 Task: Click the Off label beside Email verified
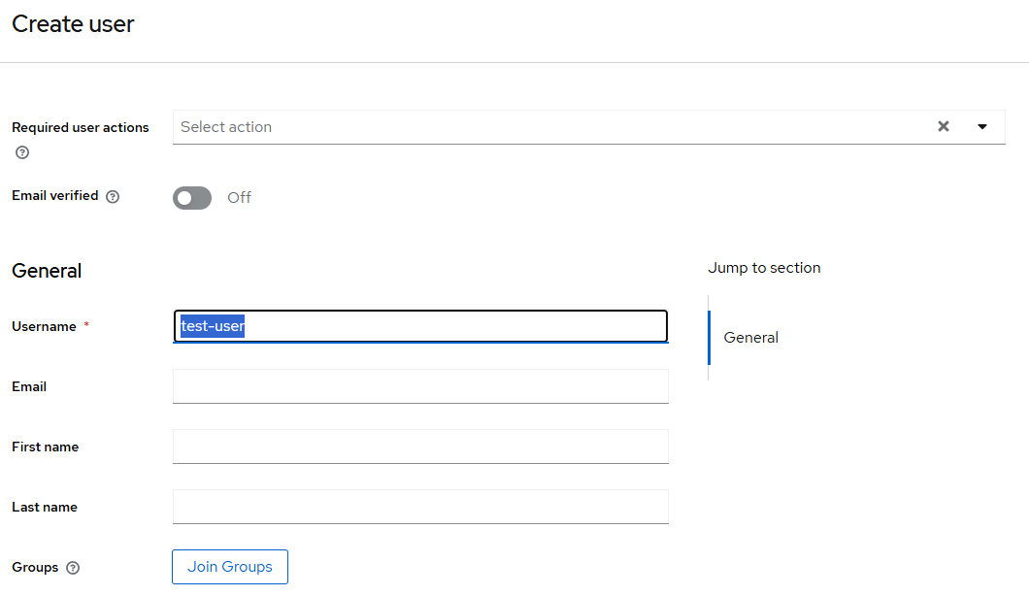coord(239,197)
